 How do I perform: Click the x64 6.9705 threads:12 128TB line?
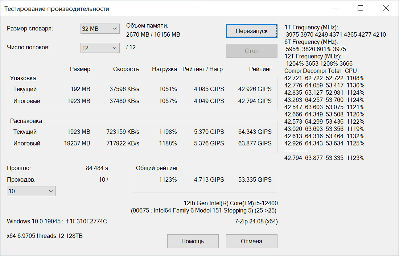[x=45, y=236]
